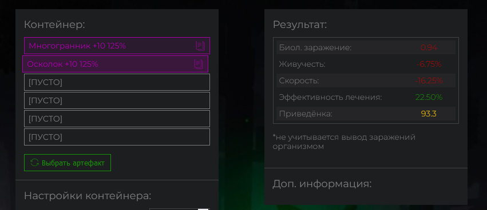Screen dimensions: 487x210
Task: Click the copy icon on Многогранник slot
Action: point(200,46)
